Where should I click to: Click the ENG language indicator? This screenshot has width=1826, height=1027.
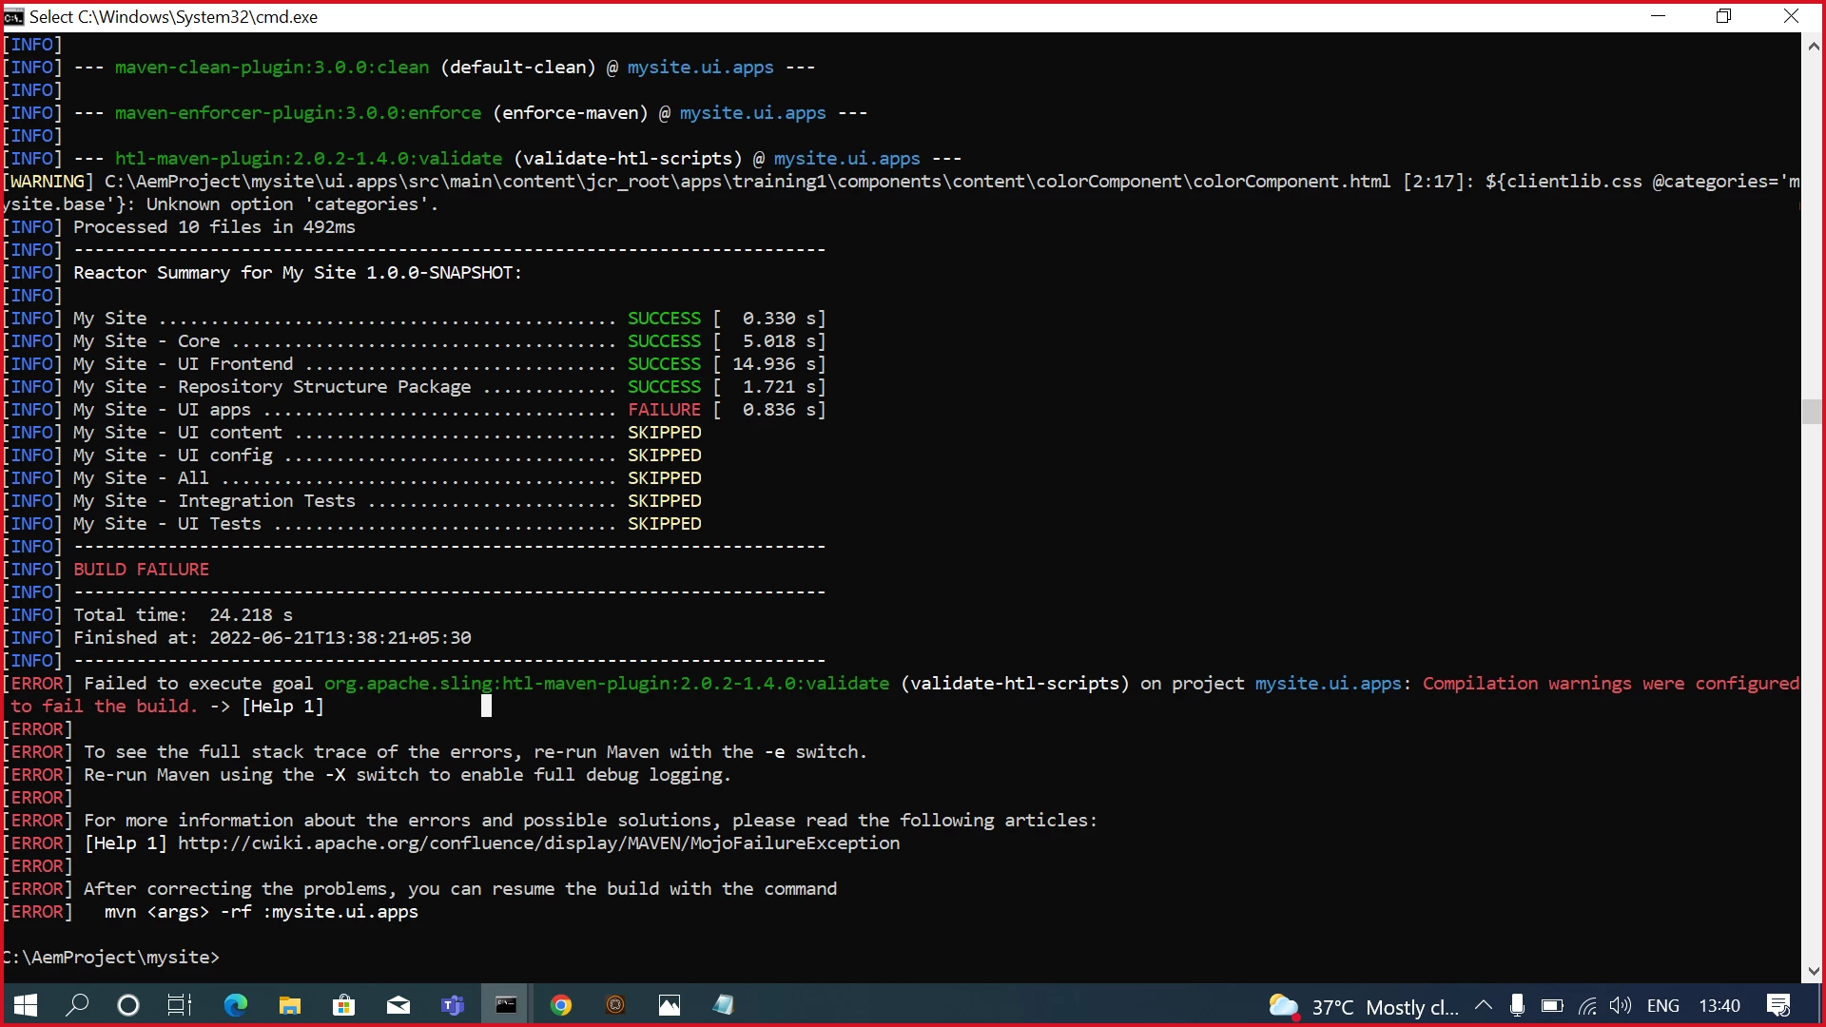pyautogui.click(x=1662, y=1005)
